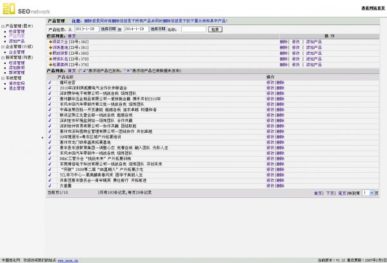Click checkmark icon for TCL学习中心 row
The image size is (387, 263).
(50, 175)
